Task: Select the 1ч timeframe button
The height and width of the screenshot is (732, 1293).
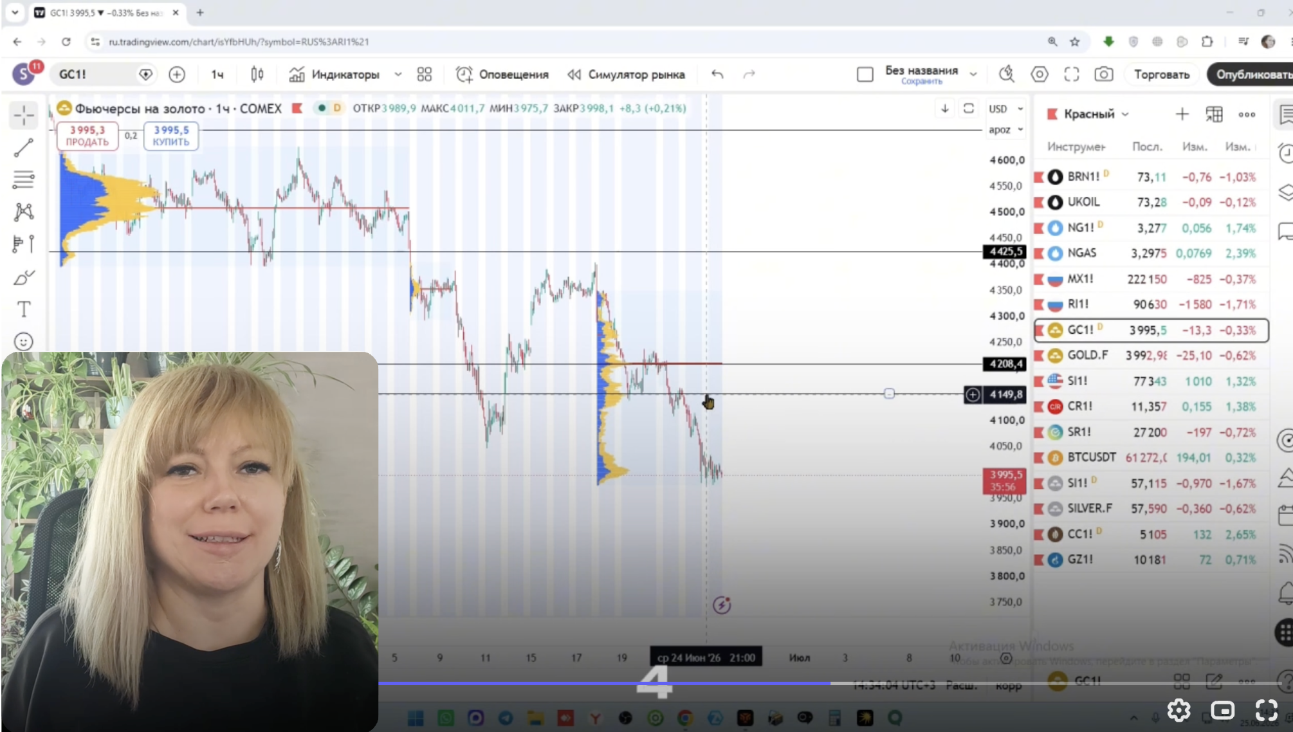Action: tap(217, 75)
